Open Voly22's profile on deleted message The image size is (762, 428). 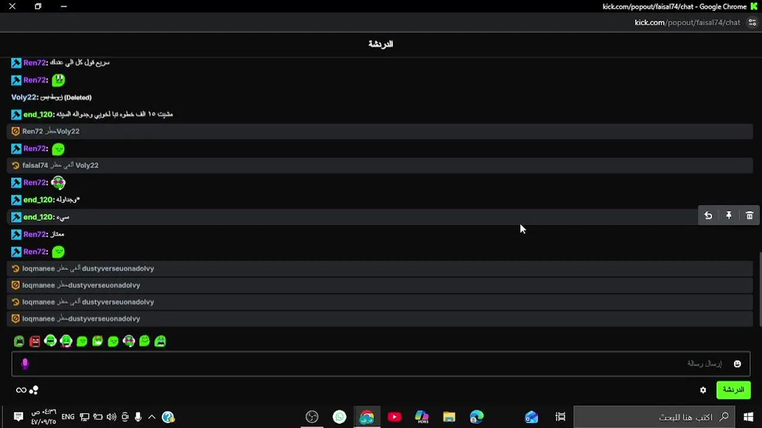(x=24, y=97)
